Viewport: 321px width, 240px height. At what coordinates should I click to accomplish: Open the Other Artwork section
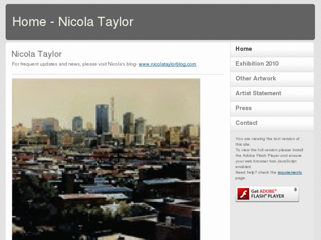click(272, 79)
